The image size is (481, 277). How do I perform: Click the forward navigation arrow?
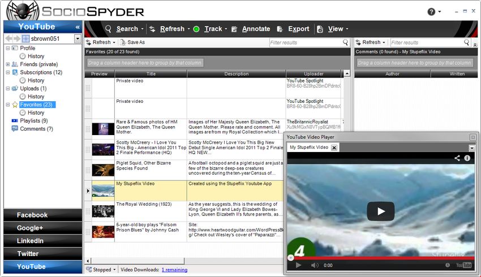click(17, 38)
